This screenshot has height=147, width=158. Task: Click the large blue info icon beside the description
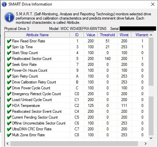tap(9, 17)
